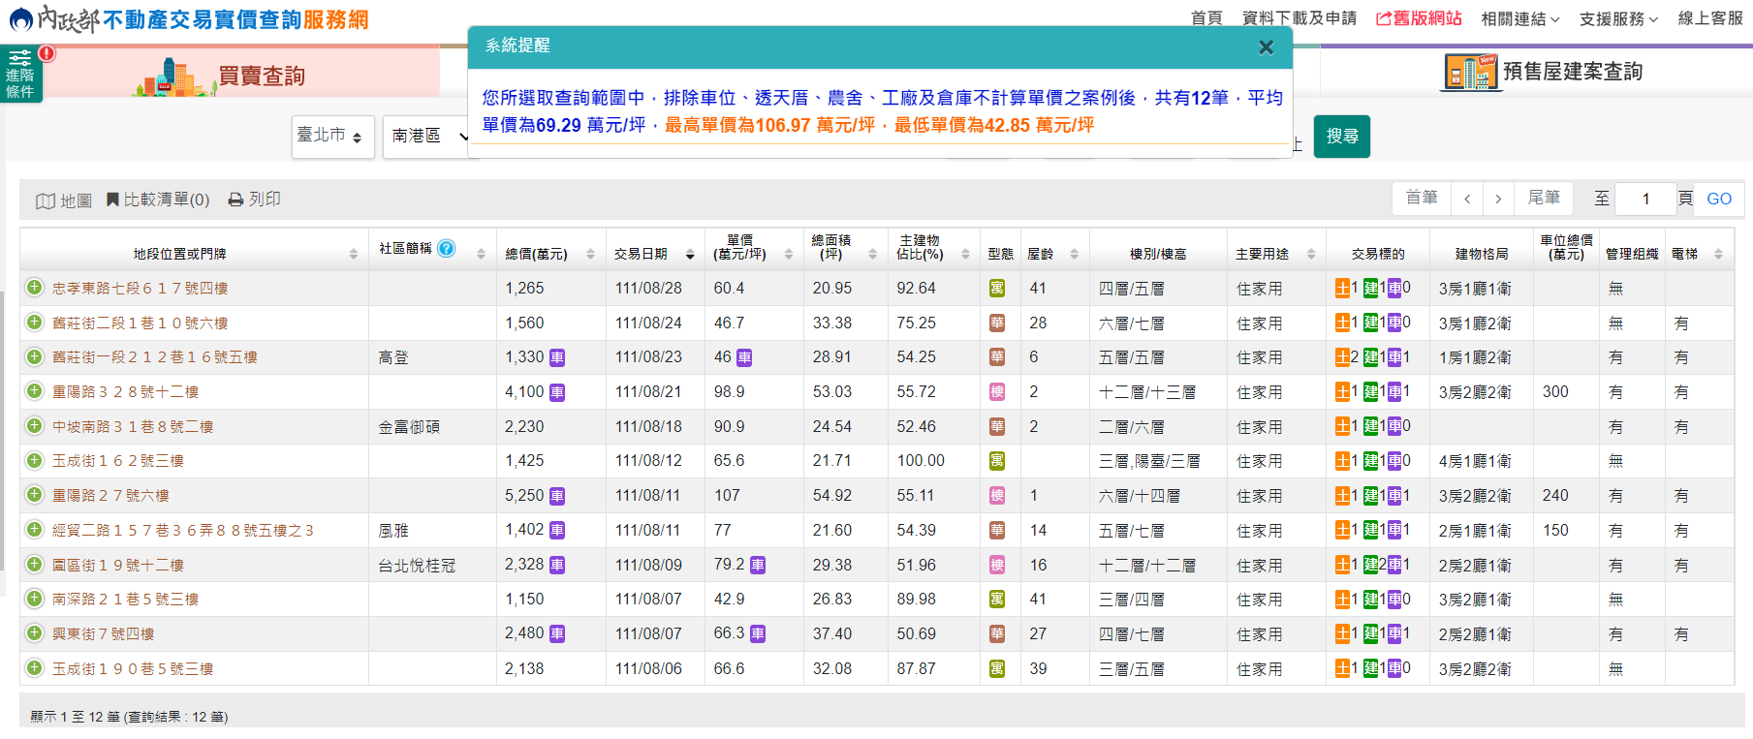Click the 車 icon beside price 4,100
This screenshot has width=1753, height=739.
coord(557,393)
